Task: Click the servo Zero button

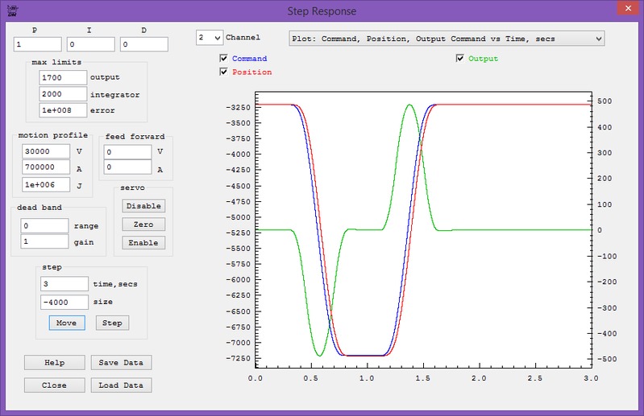Action: tap(143, 224)
